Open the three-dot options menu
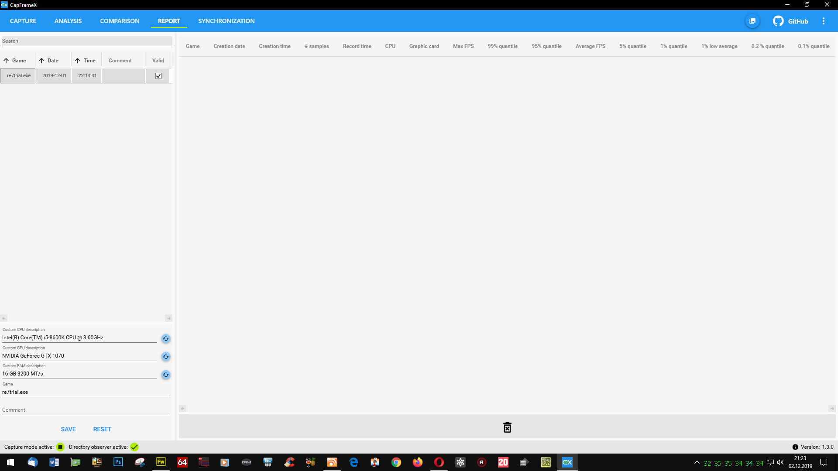 [824, 21]
